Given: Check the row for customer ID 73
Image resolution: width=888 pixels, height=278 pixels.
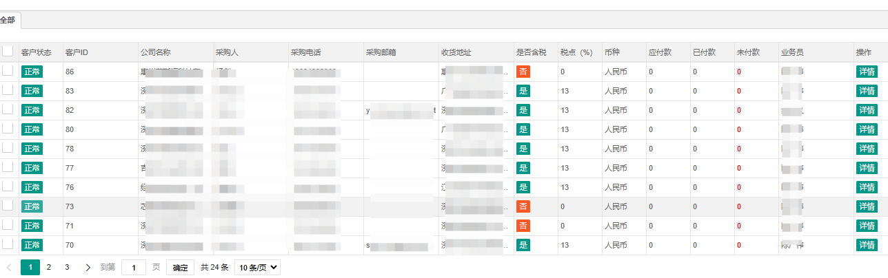Looking at the screenshot, I should [x=8, y=206].
